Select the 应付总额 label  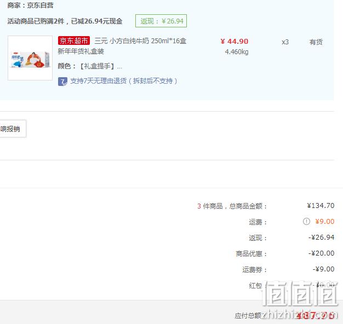[248, 315]
